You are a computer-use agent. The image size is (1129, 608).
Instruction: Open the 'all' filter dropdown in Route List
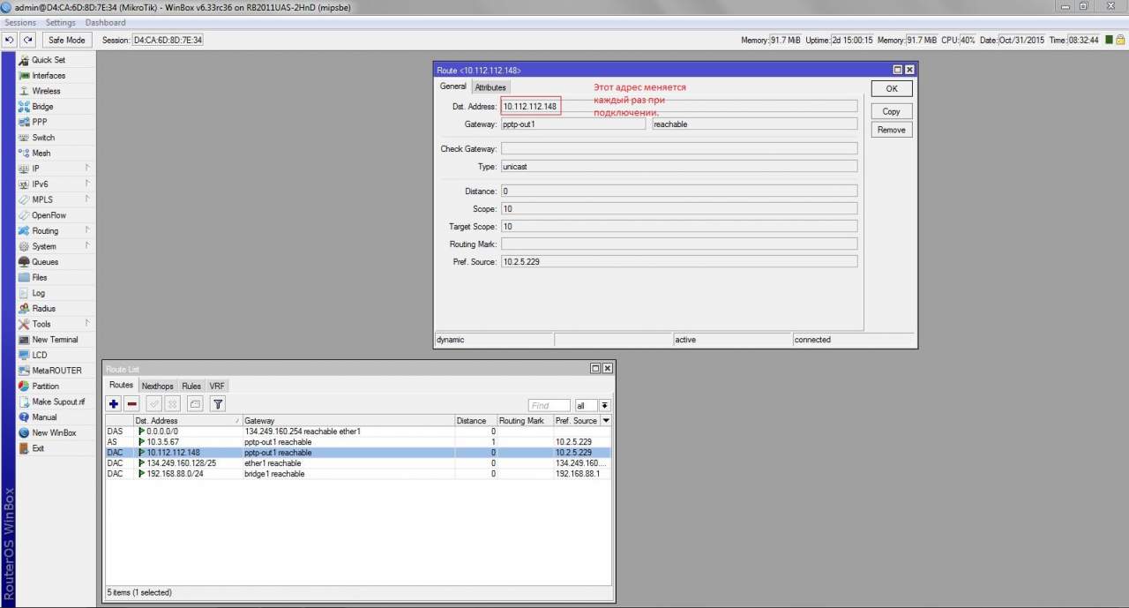(x=593, y=406)
